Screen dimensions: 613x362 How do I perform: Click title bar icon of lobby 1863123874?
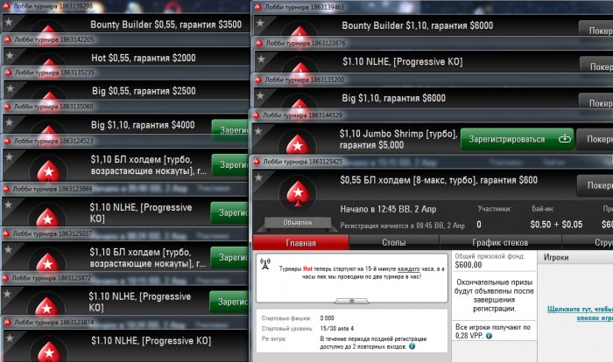tap(7, 323)
